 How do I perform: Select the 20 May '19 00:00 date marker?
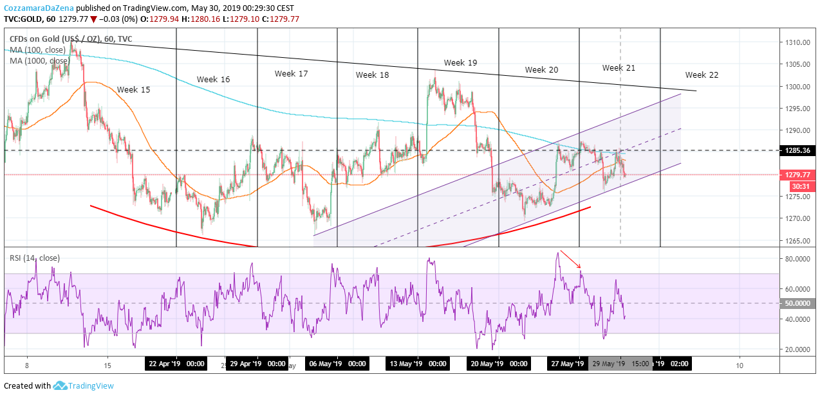pyautogui.click(x=498, y=364)
